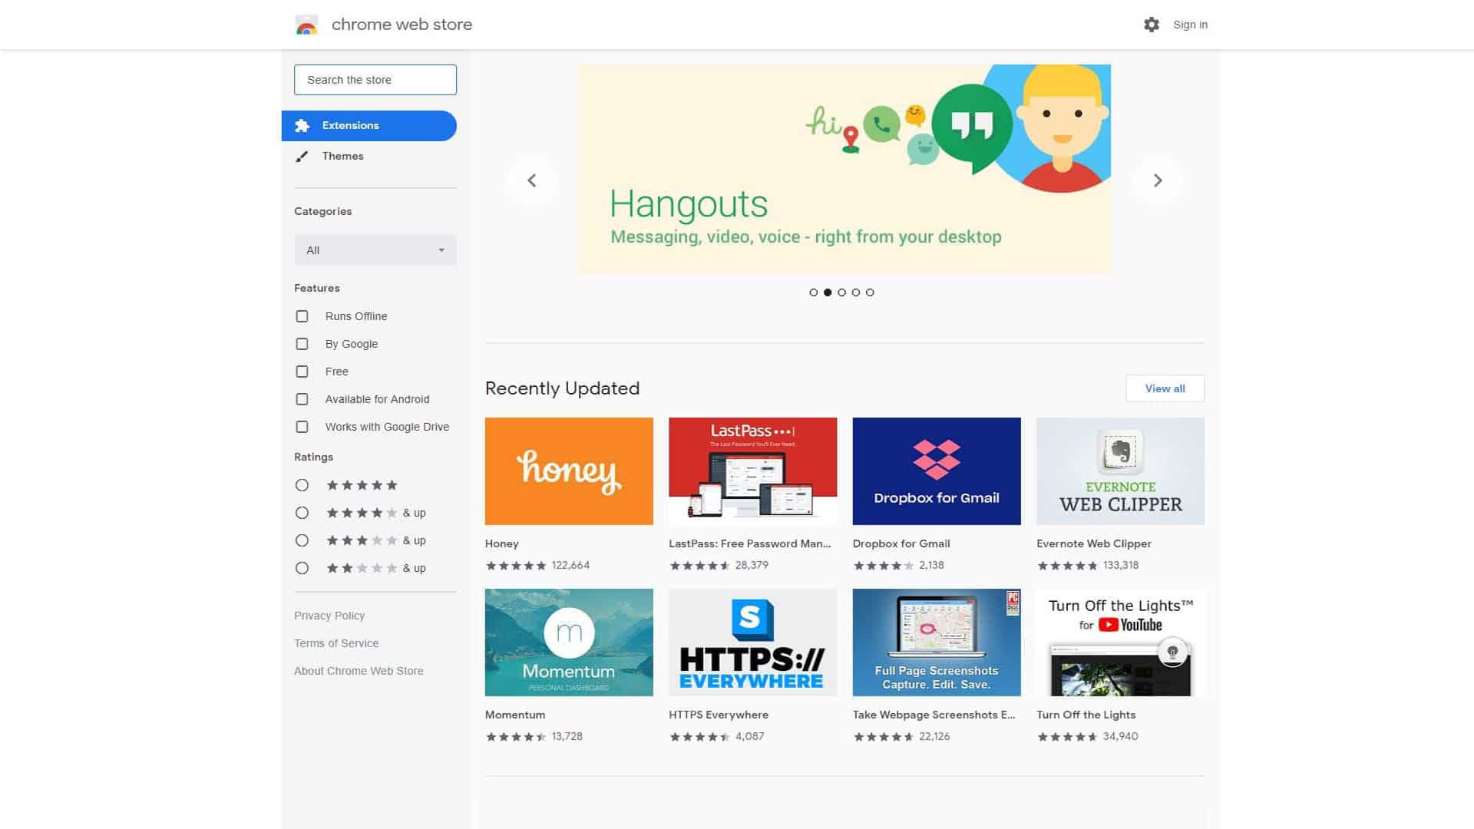Jump to third carousel dot indicator
Viewport: 1474px width, 829px height.
841,292
